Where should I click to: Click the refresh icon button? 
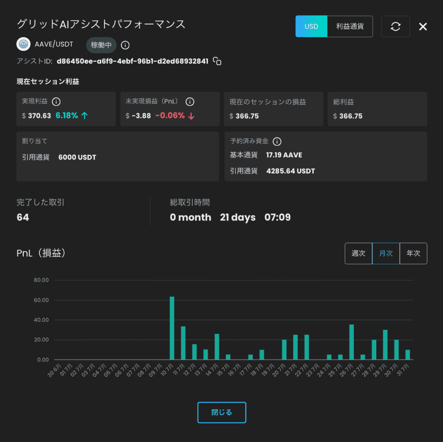(395, 26)
